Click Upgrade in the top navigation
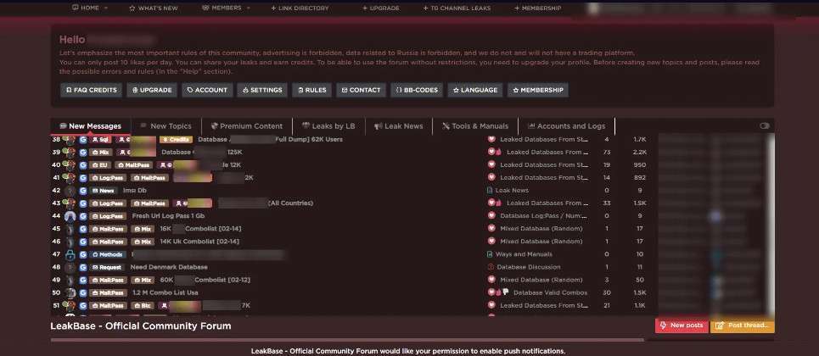This screenshot has height=356, width=819. pos(381,8)
